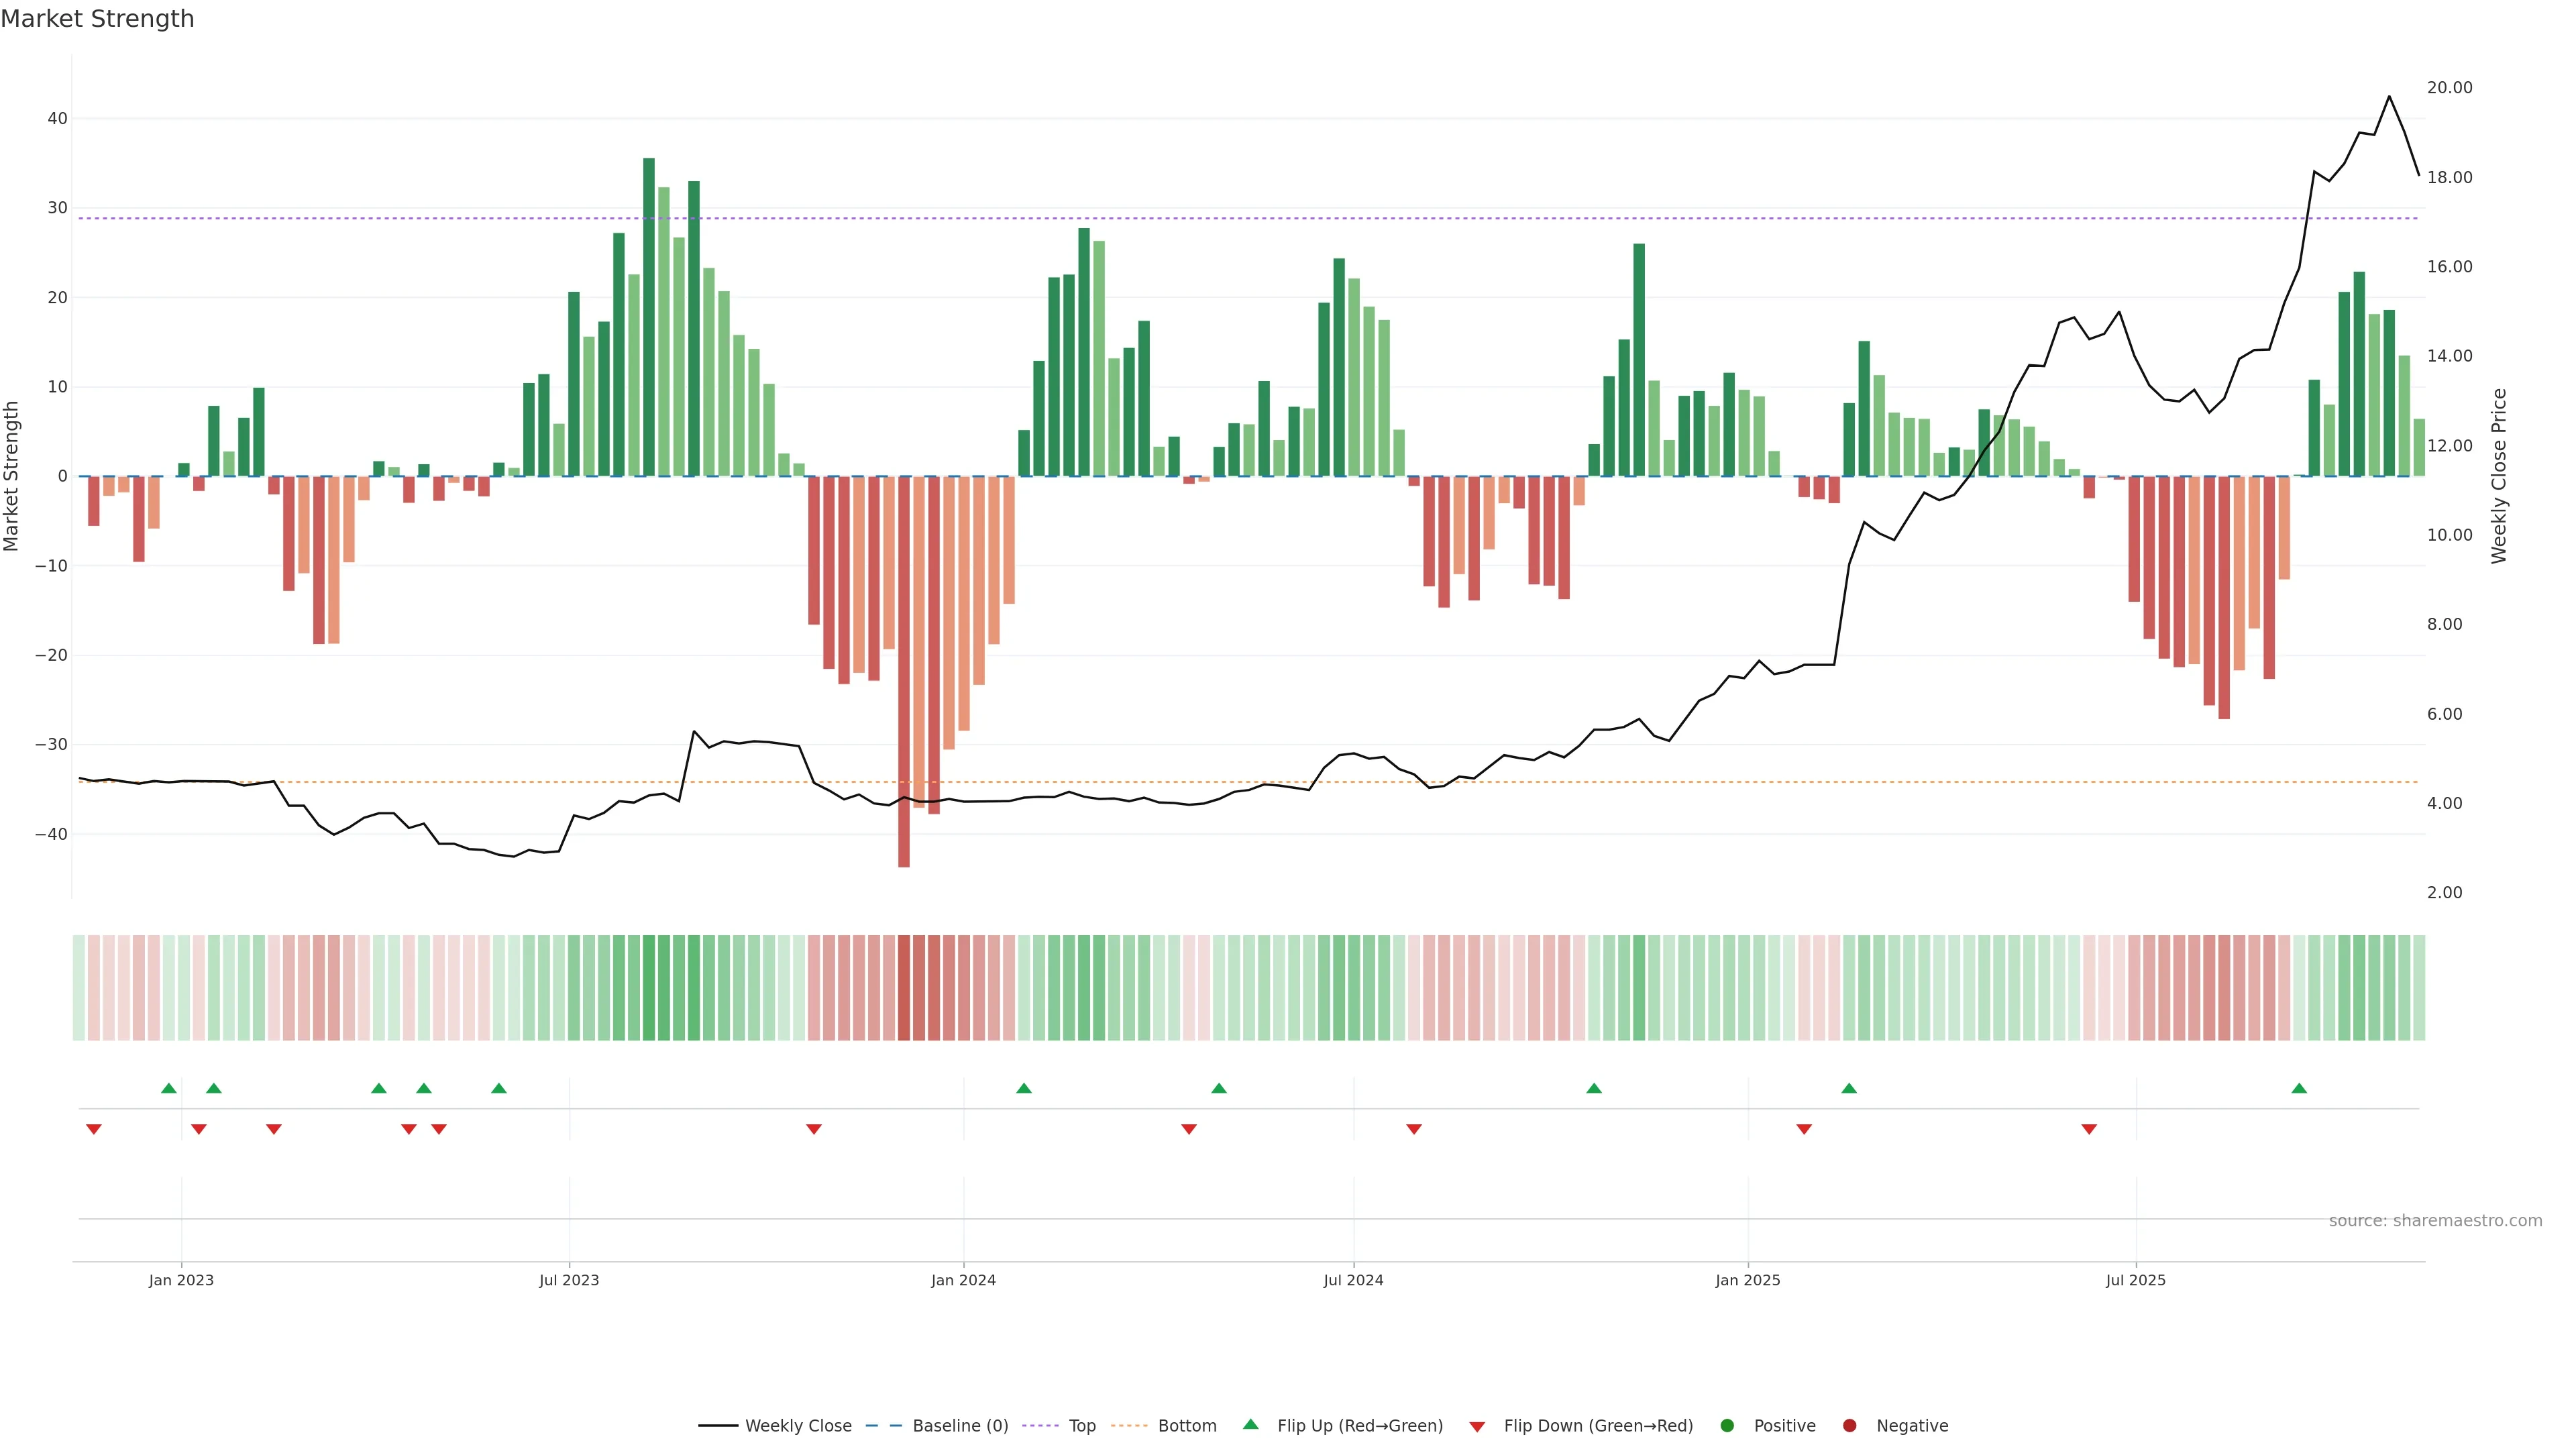
Task: Click the green Positive circle in the legend
Action: tap(1727, 1426)
